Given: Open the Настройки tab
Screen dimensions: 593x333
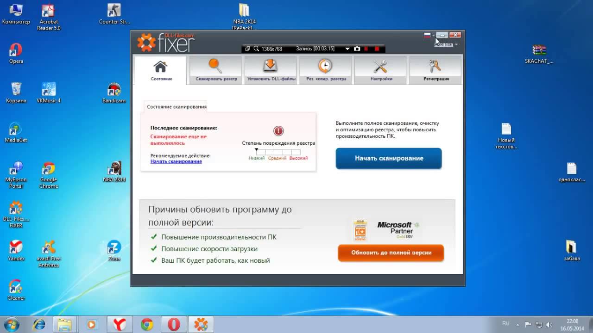Looking at the screenshot, I should (x=381, y=70).
